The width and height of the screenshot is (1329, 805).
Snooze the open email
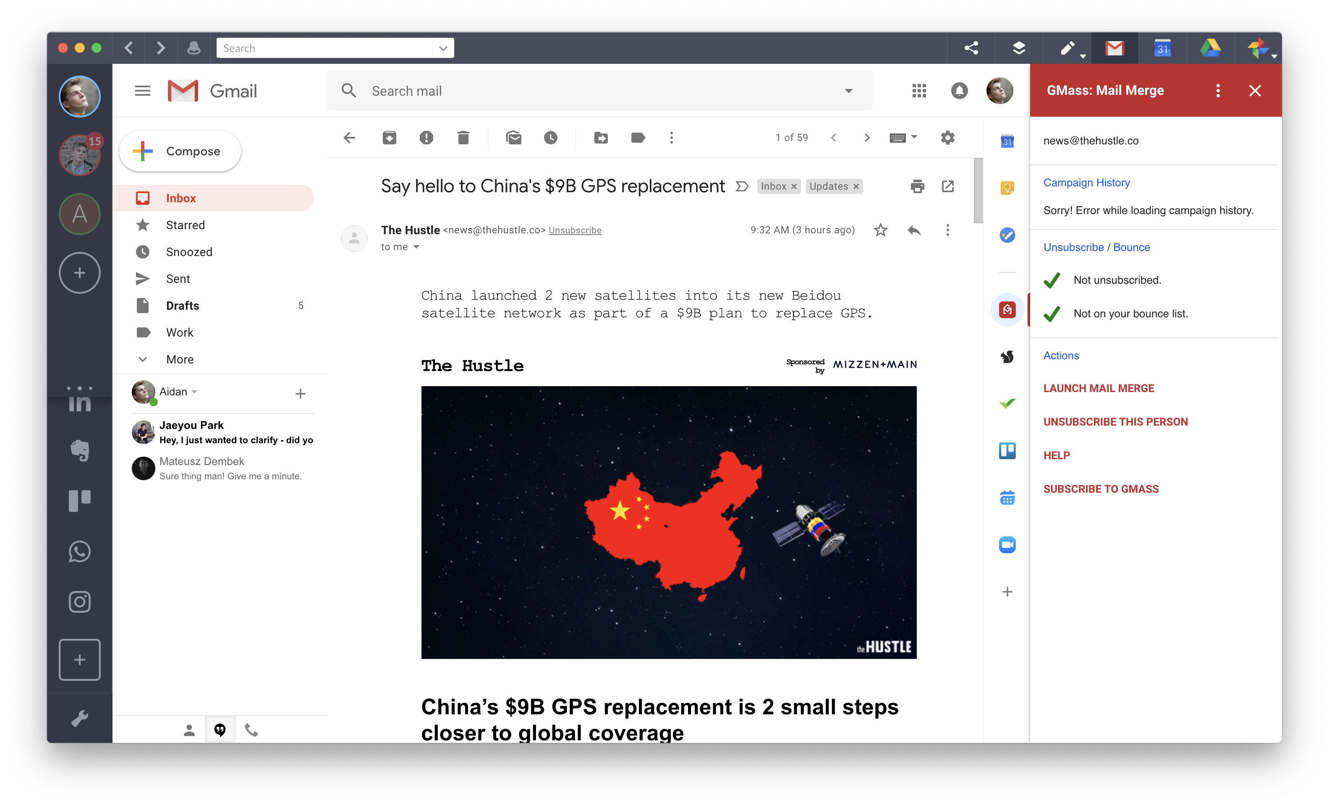click(x=550, y=138)
